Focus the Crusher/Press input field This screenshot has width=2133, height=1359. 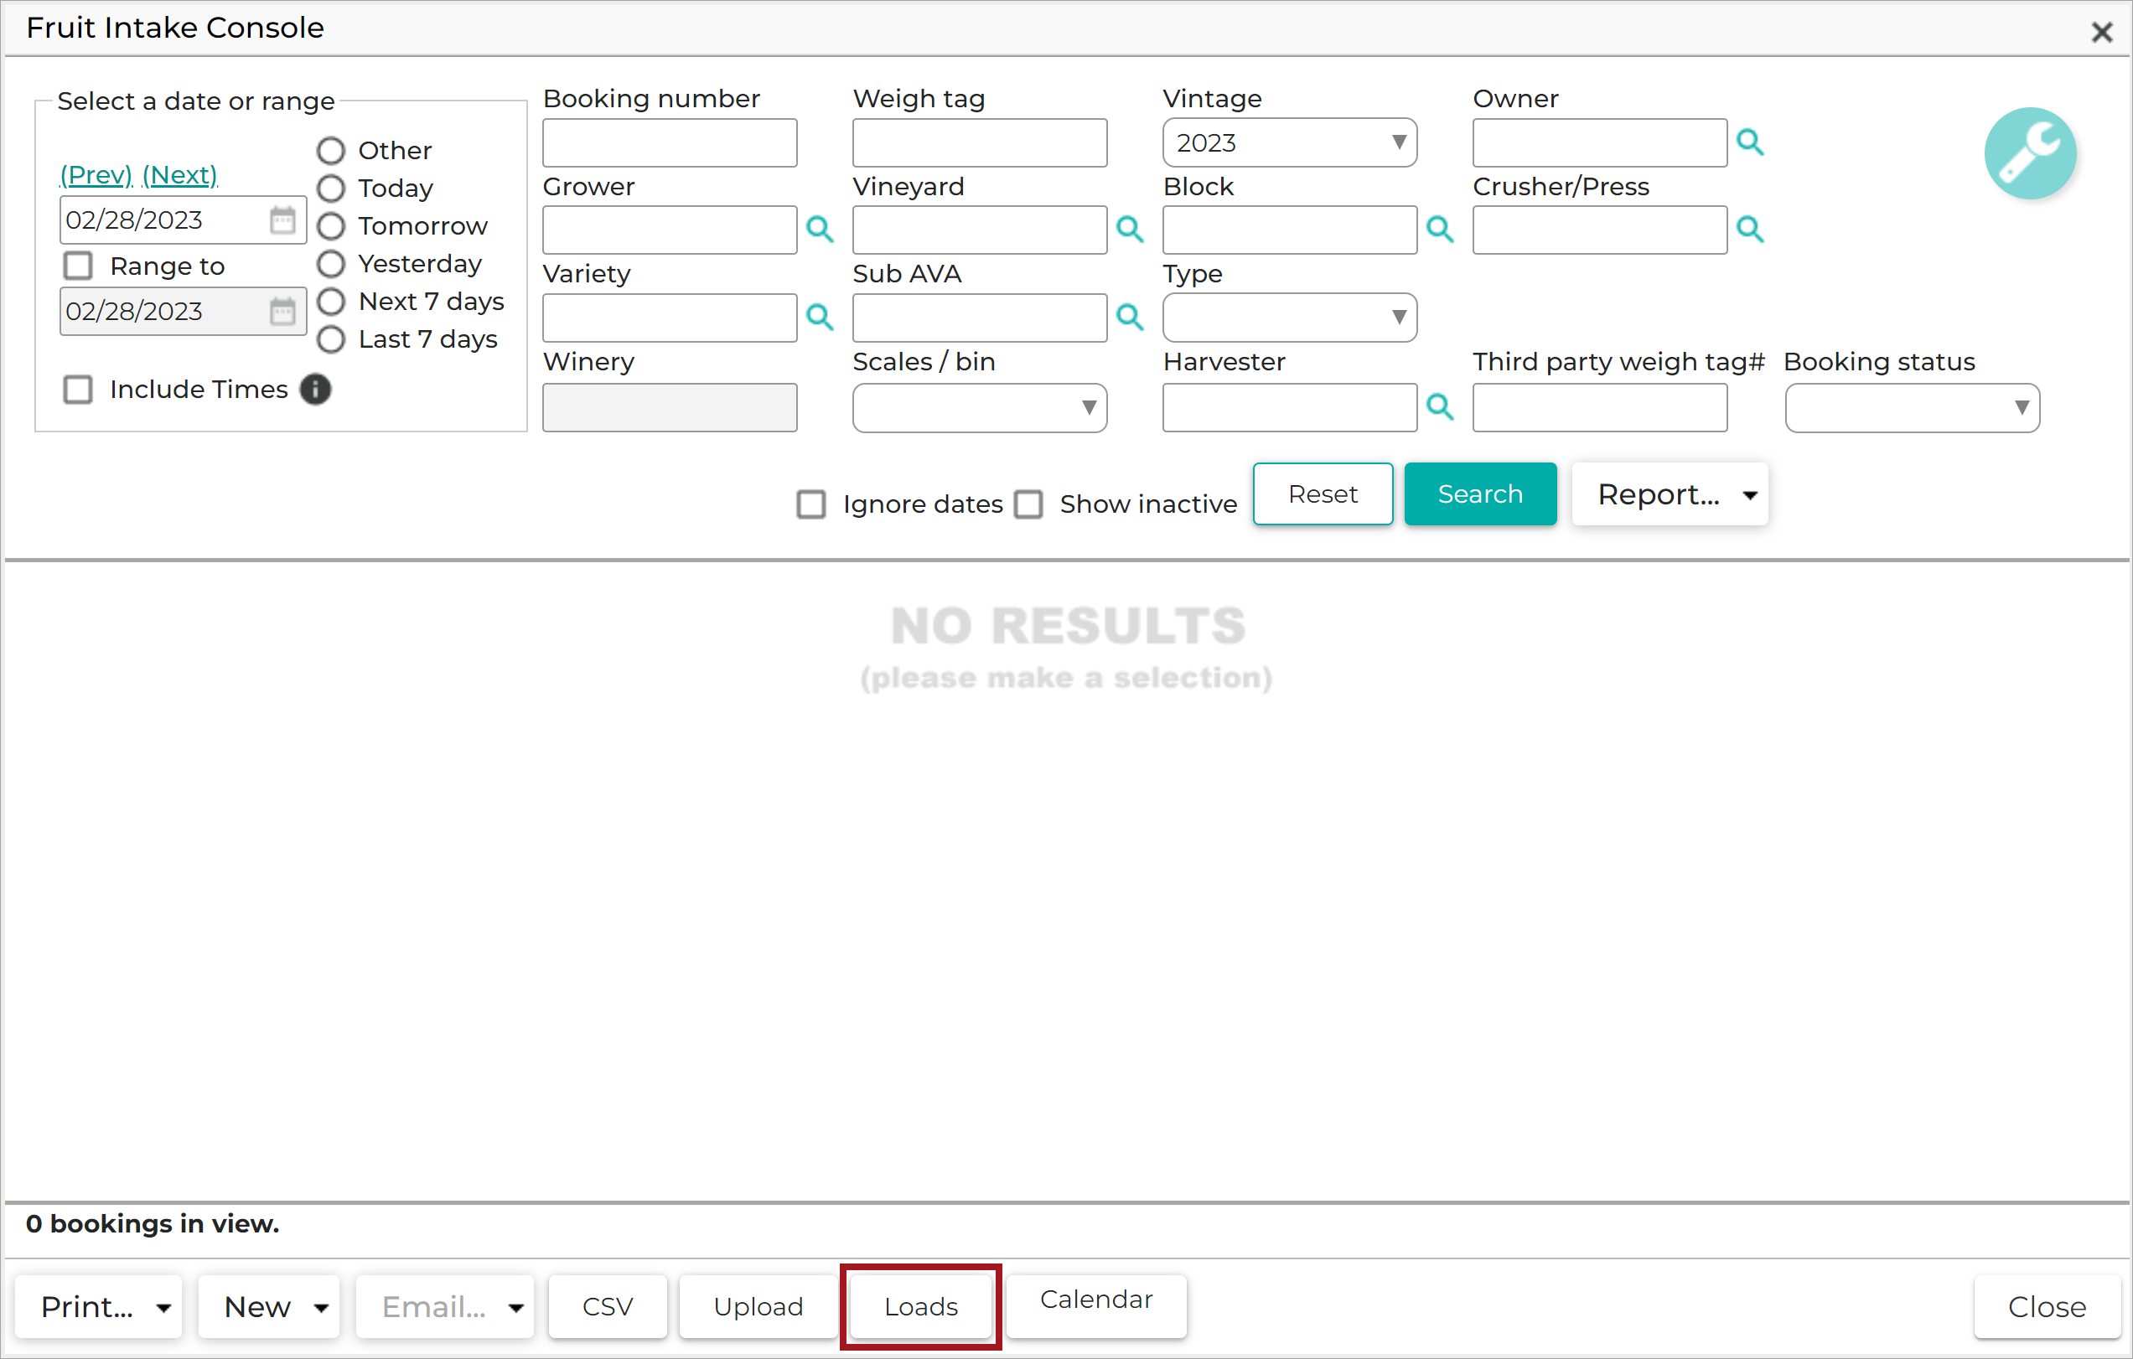[1600, 230]
